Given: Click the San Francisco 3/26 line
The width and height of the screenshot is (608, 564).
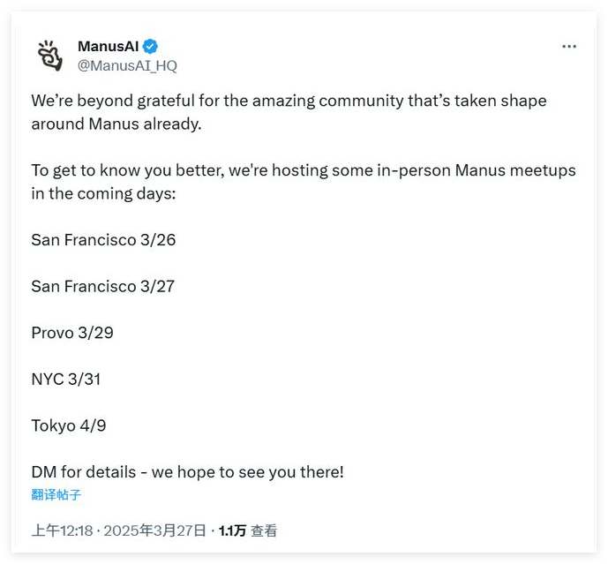Looking at the screenshot, I should (103, 239).
